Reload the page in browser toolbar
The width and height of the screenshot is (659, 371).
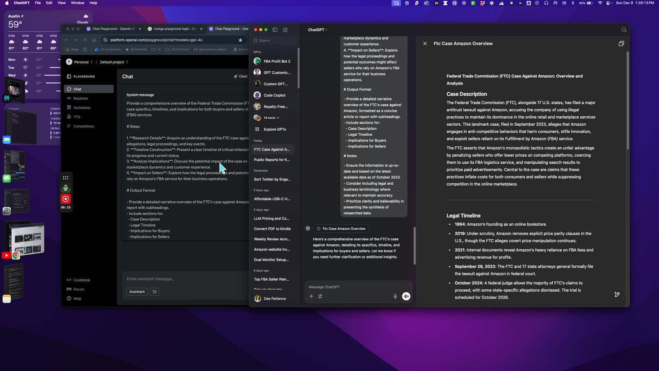pos(85,40)
